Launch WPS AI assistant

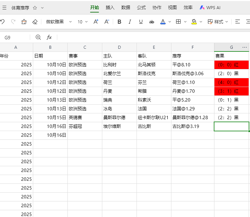[x=210, y=8]
